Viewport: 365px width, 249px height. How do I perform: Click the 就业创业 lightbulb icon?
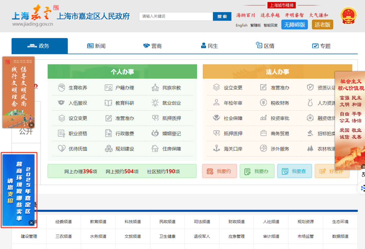[155, 103]
